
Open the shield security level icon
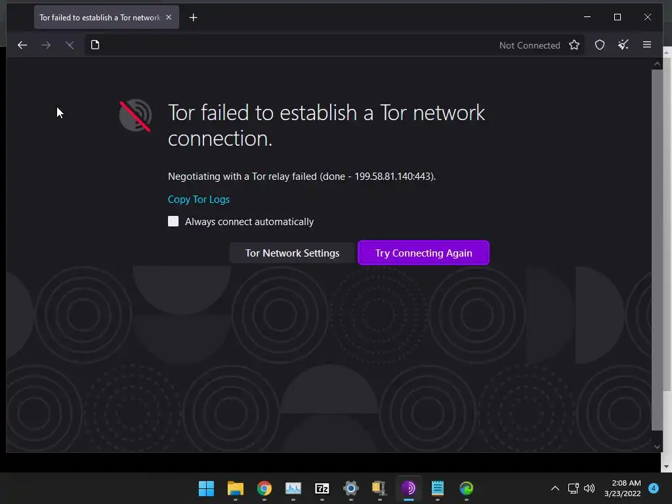tap(600, 45)
